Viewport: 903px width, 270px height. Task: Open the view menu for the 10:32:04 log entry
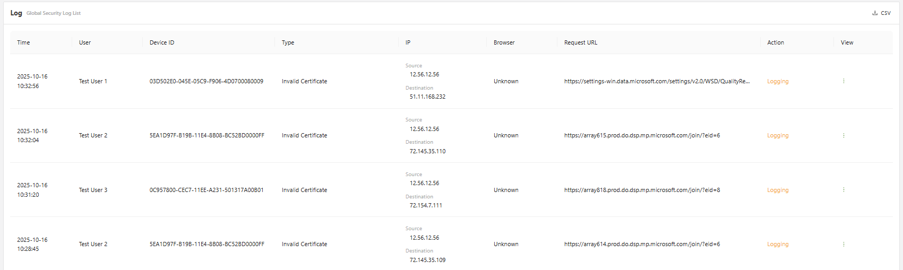pos(844,136)
